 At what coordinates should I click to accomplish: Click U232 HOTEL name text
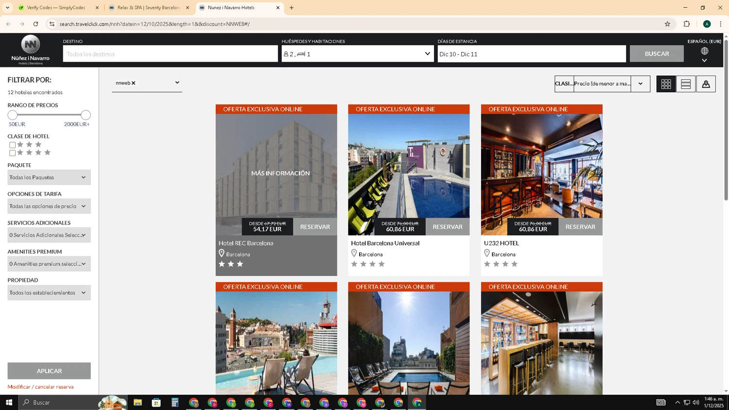(x=502, y=243)
